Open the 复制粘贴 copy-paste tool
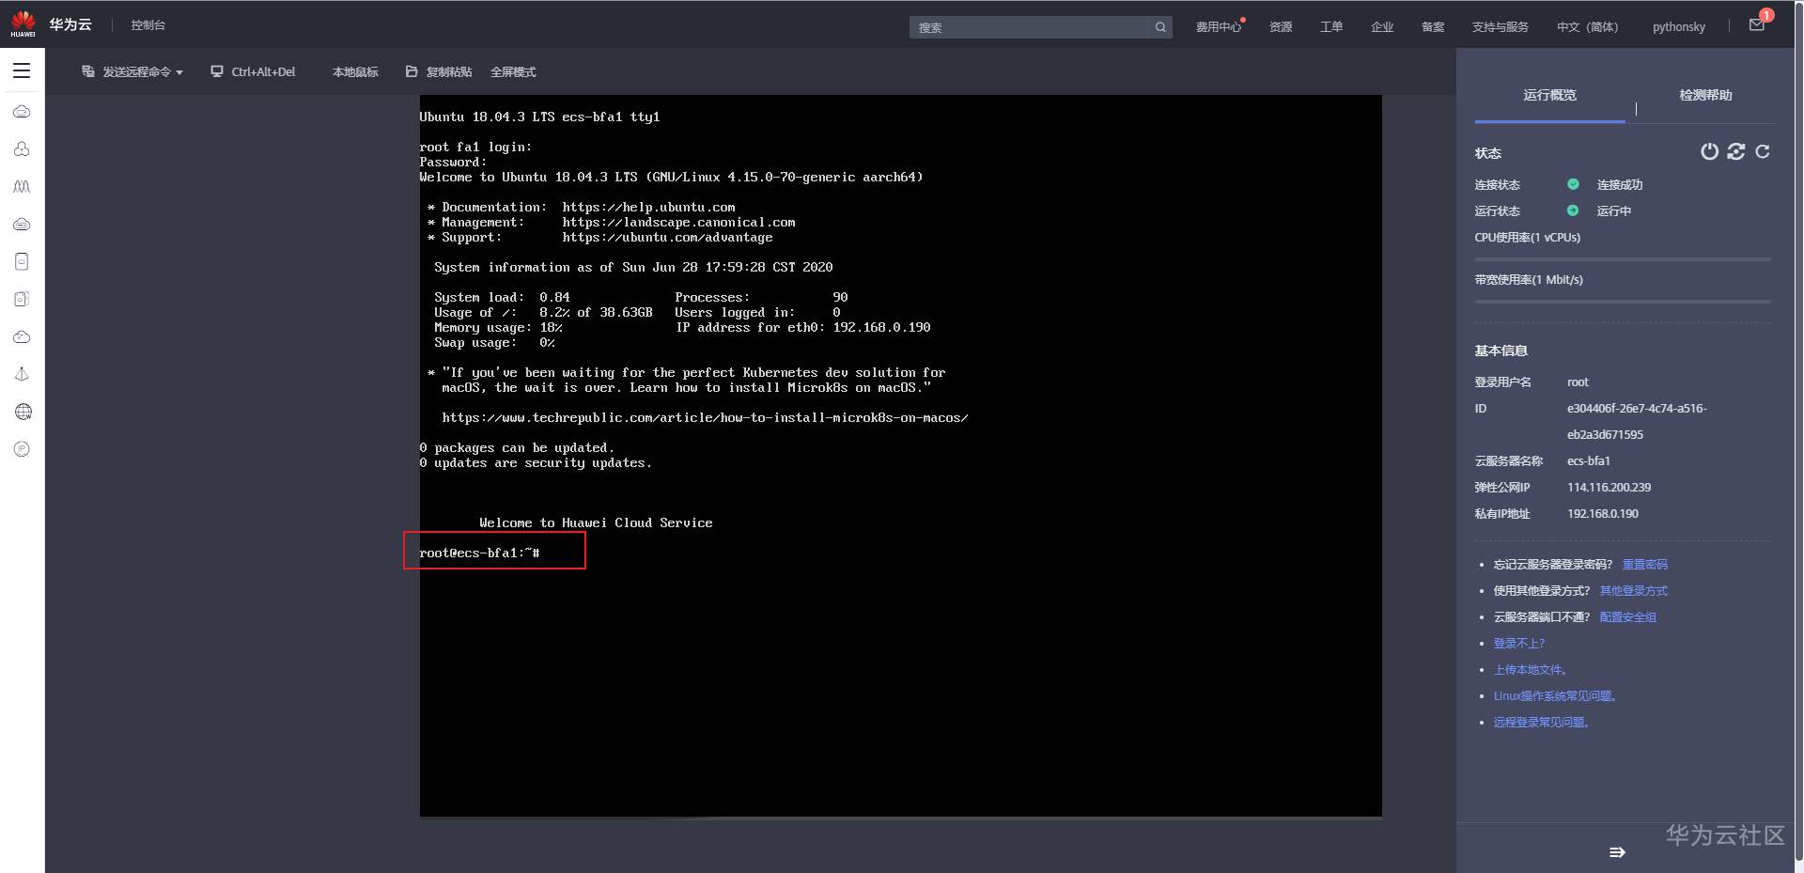The height and width of the screenshot is (873, 1804). (x=439, y=71)
